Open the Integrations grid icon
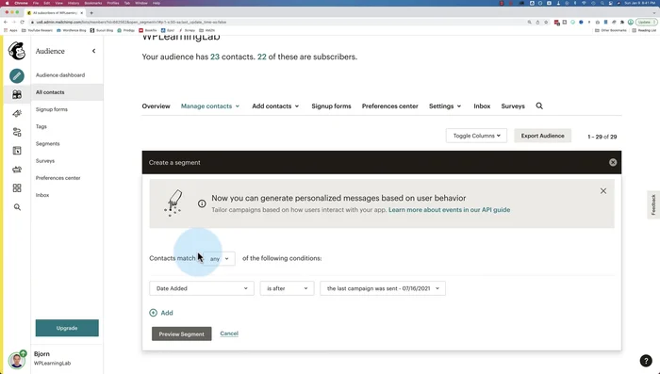 (x=17, y=188)
